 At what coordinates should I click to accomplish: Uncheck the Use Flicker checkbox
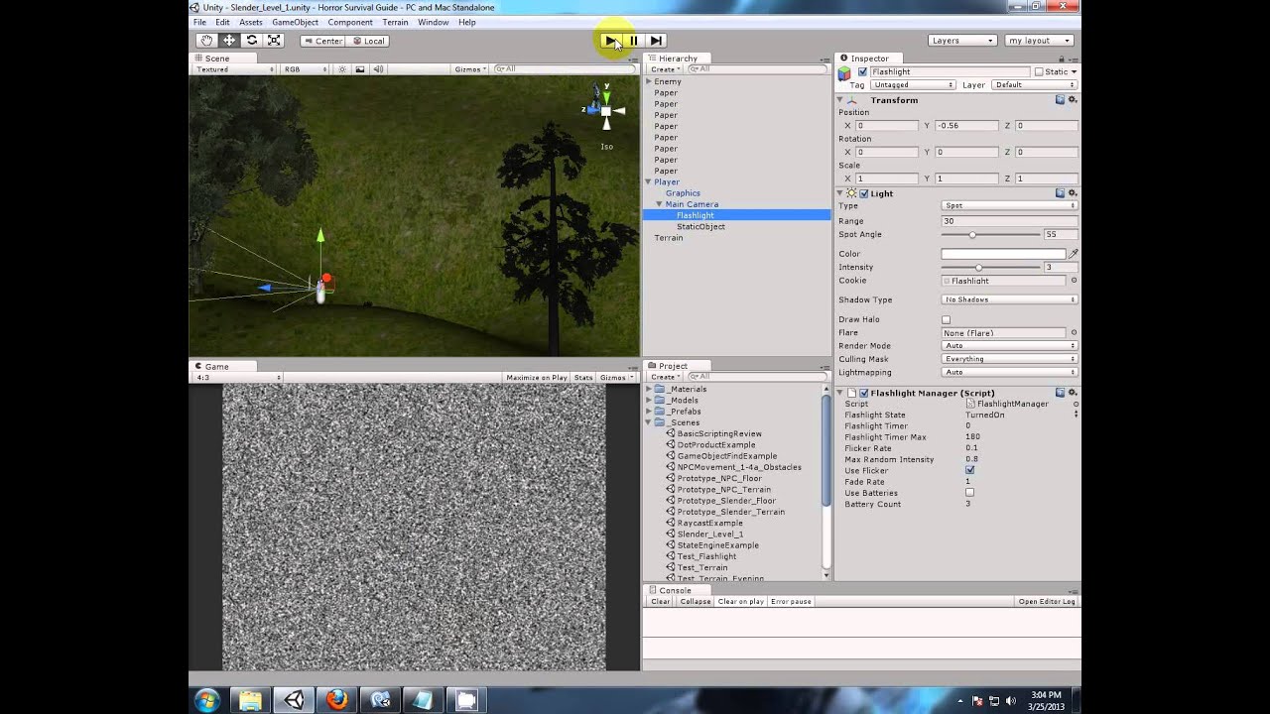(969, 470)
